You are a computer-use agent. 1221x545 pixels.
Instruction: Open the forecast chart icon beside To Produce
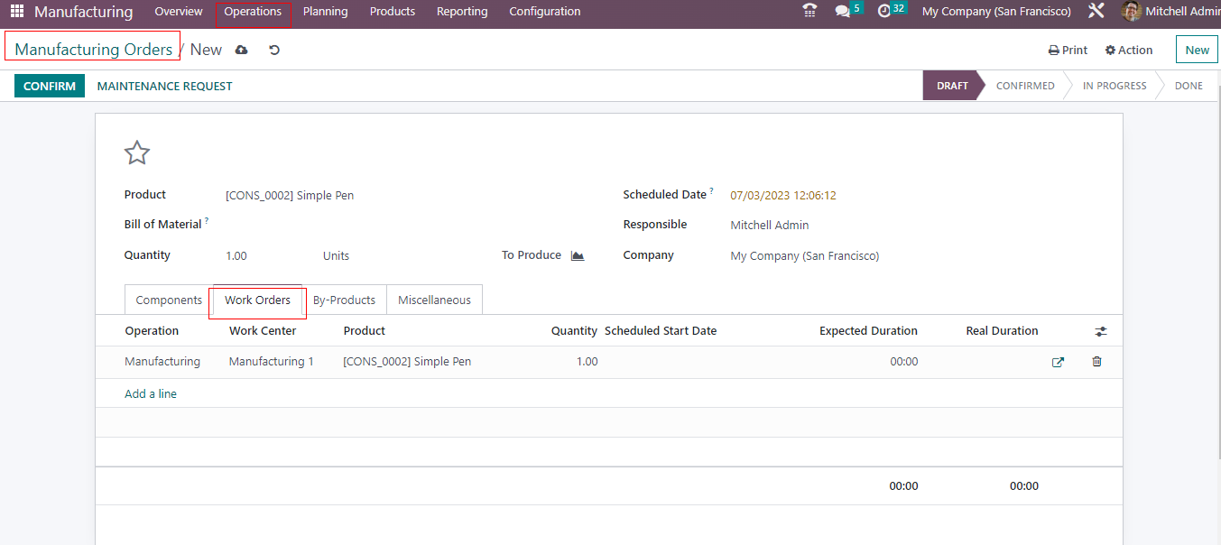pos(578,256)
